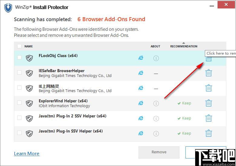Click shield icon beside IESafeBar BrowserHelper
The width and height of the screenshot is (236, 166).
(x=29, y=73)
